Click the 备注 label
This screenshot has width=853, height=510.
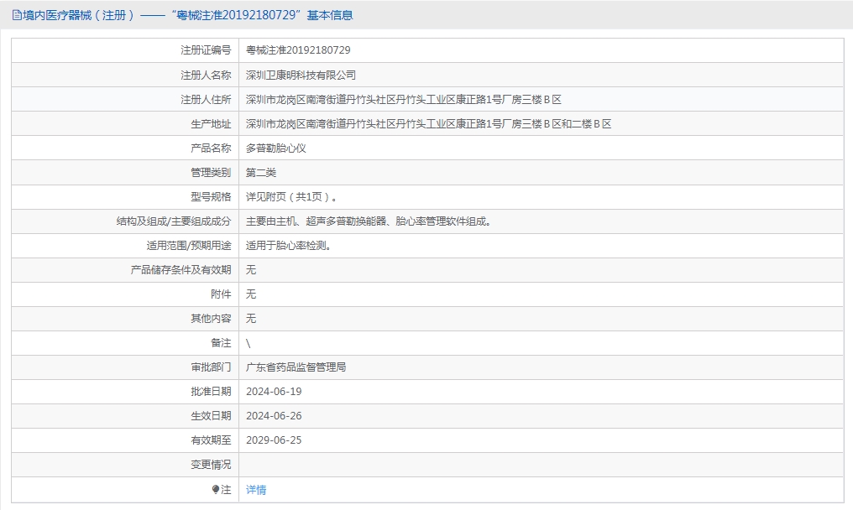[221, 342]
